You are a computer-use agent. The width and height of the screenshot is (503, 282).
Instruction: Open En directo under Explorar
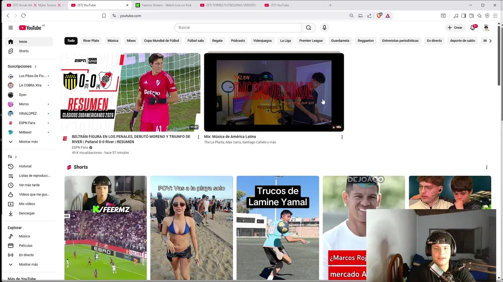(x=29, y=255)
